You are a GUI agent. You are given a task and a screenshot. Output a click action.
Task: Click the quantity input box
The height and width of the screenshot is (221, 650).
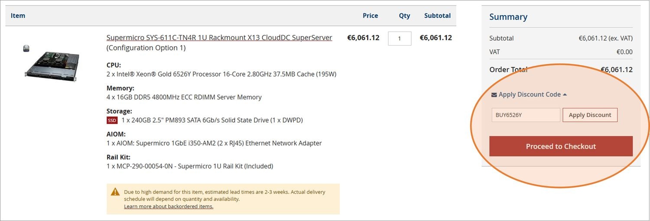pyautogui.click(x=400, y=39)
